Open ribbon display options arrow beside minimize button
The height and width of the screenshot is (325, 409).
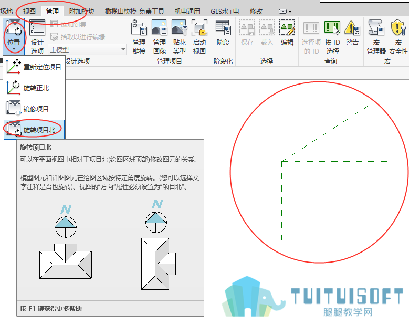[x=290, y=12]
